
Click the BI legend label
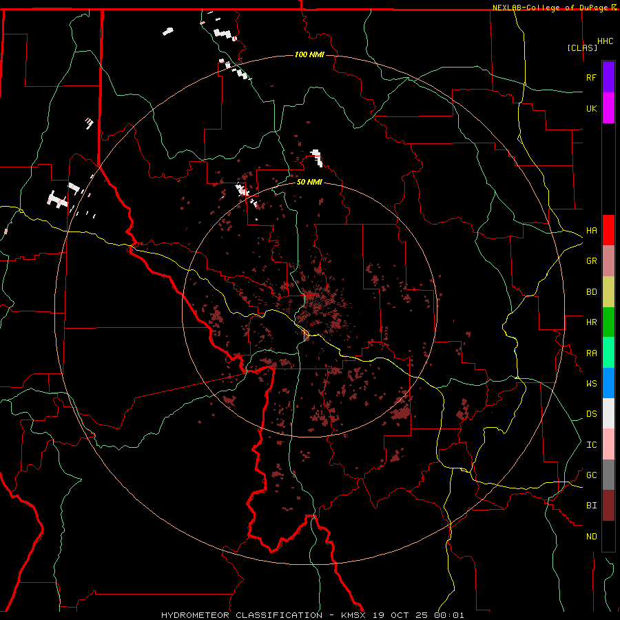pyautogui.click(x=591, y=506)
